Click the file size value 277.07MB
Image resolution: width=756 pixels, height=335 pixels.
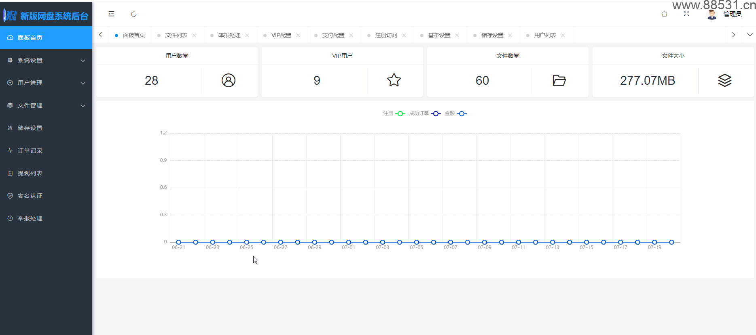point(648,80)
